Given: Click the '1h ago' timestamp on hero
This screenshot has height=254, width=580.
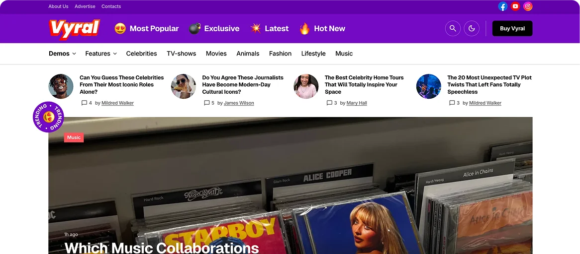Looking at the screenshot, I should point(71,235).
